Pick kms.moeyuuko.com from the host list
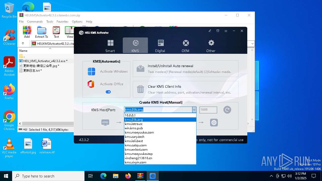The width and height of the screenshot is (322, 181). click(160, 132)
